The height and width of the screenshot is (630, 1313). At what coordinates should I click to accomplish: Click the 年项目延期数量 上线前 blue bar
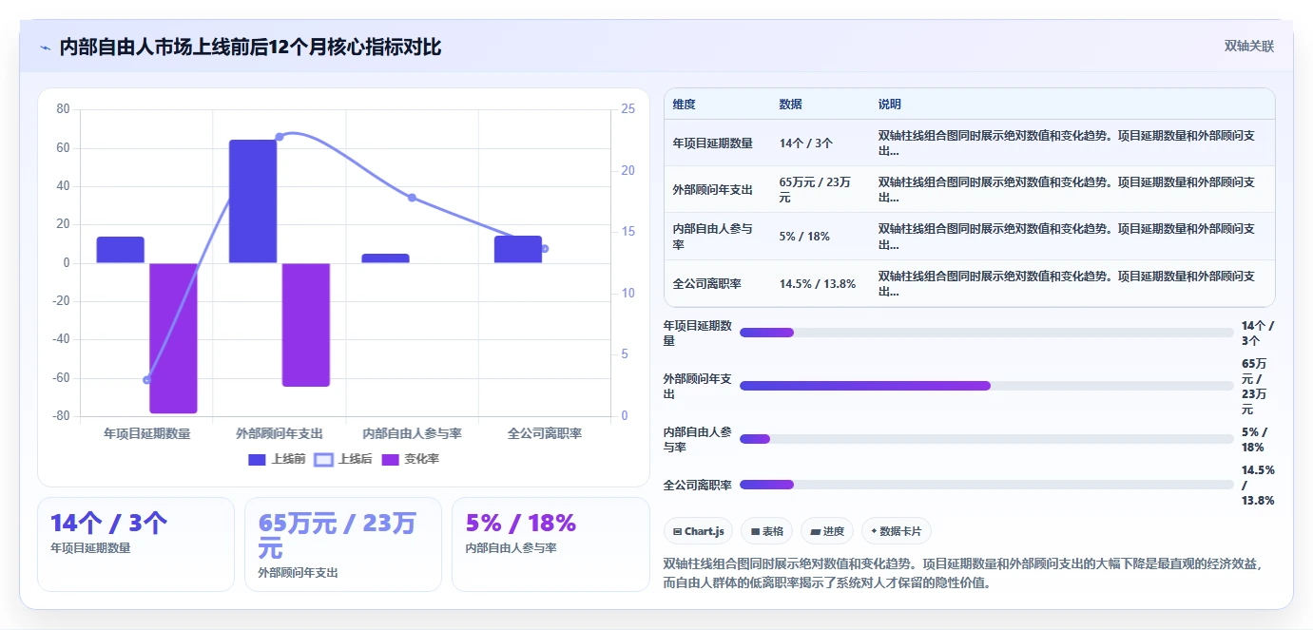pos(120,250)
